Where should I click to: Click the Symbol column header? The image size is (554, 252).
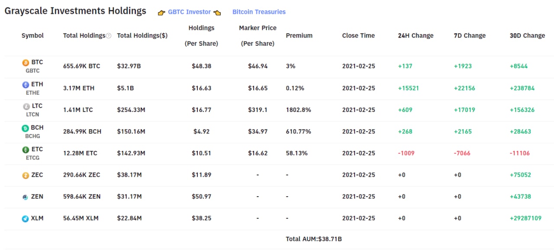(x=32, y=35)
